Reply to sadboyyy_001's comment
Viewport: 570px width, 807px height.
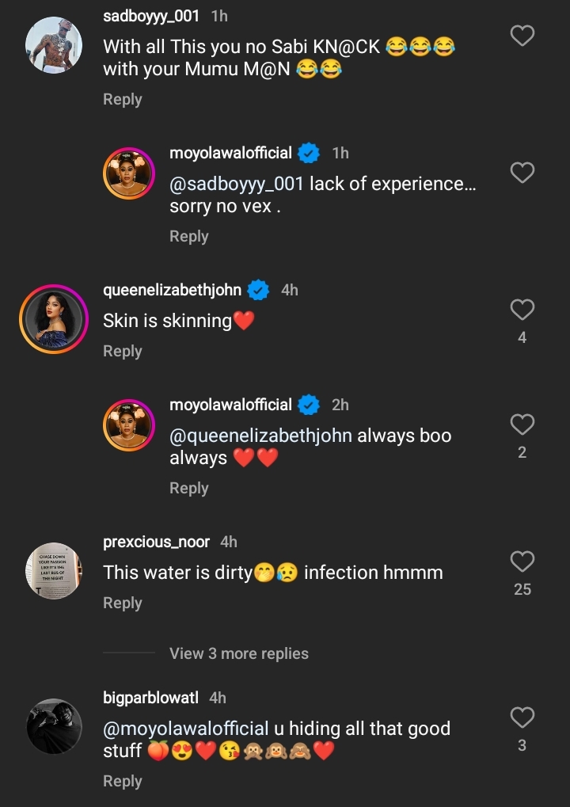coord(122,100)
